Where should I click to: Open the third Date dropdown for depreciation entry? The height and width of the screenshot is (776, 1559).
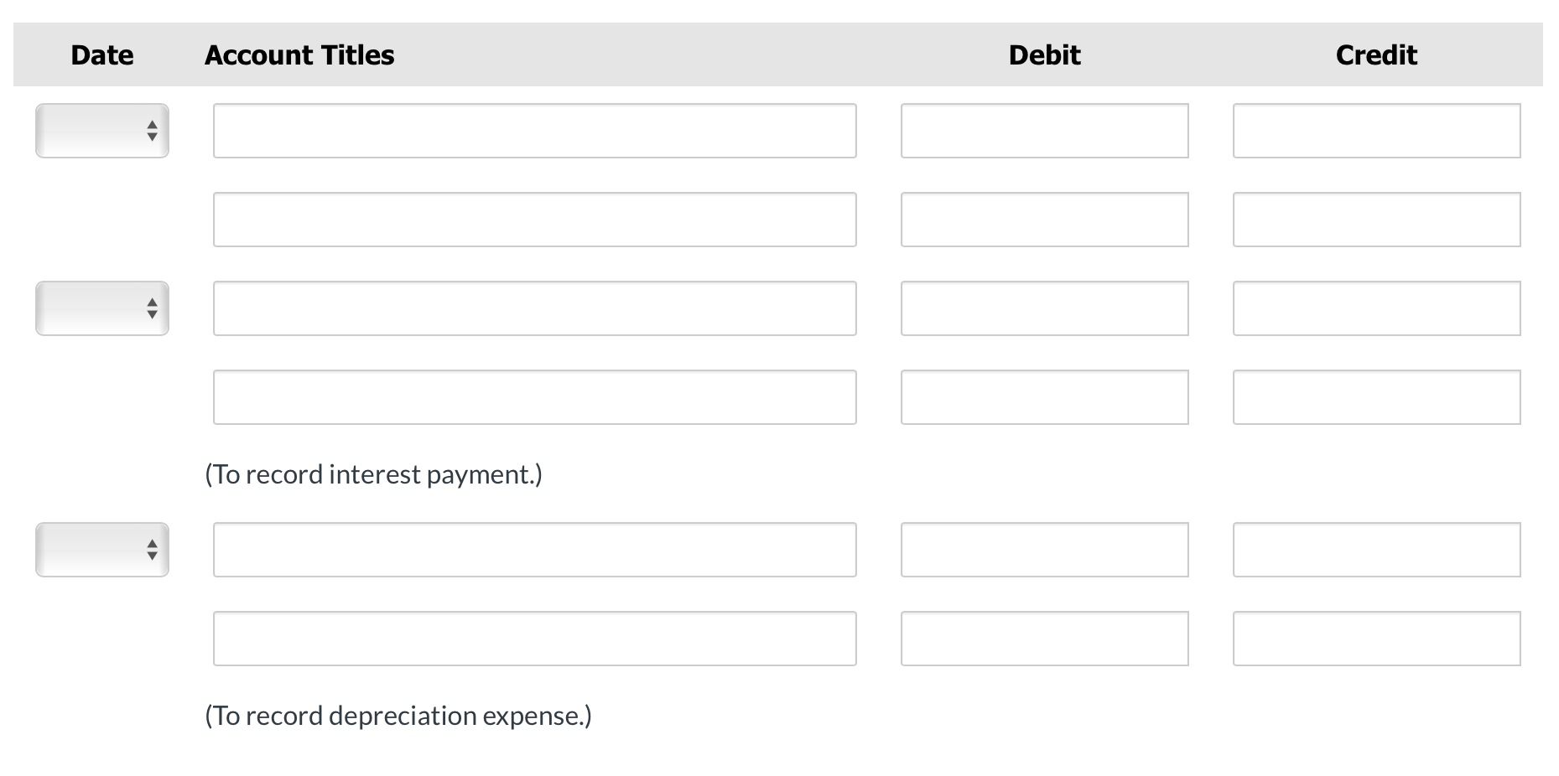(x=101, y=550)
